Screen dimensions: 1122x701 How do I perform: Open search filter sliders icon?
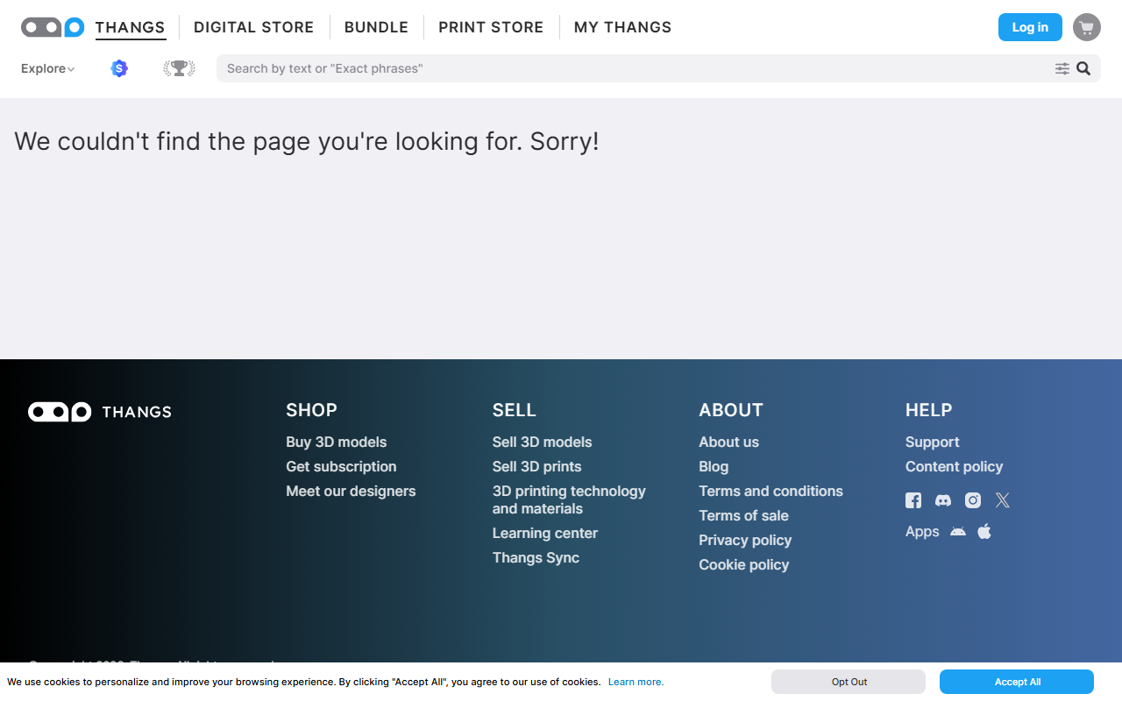pyautogui.click(x=1062, y=68)
